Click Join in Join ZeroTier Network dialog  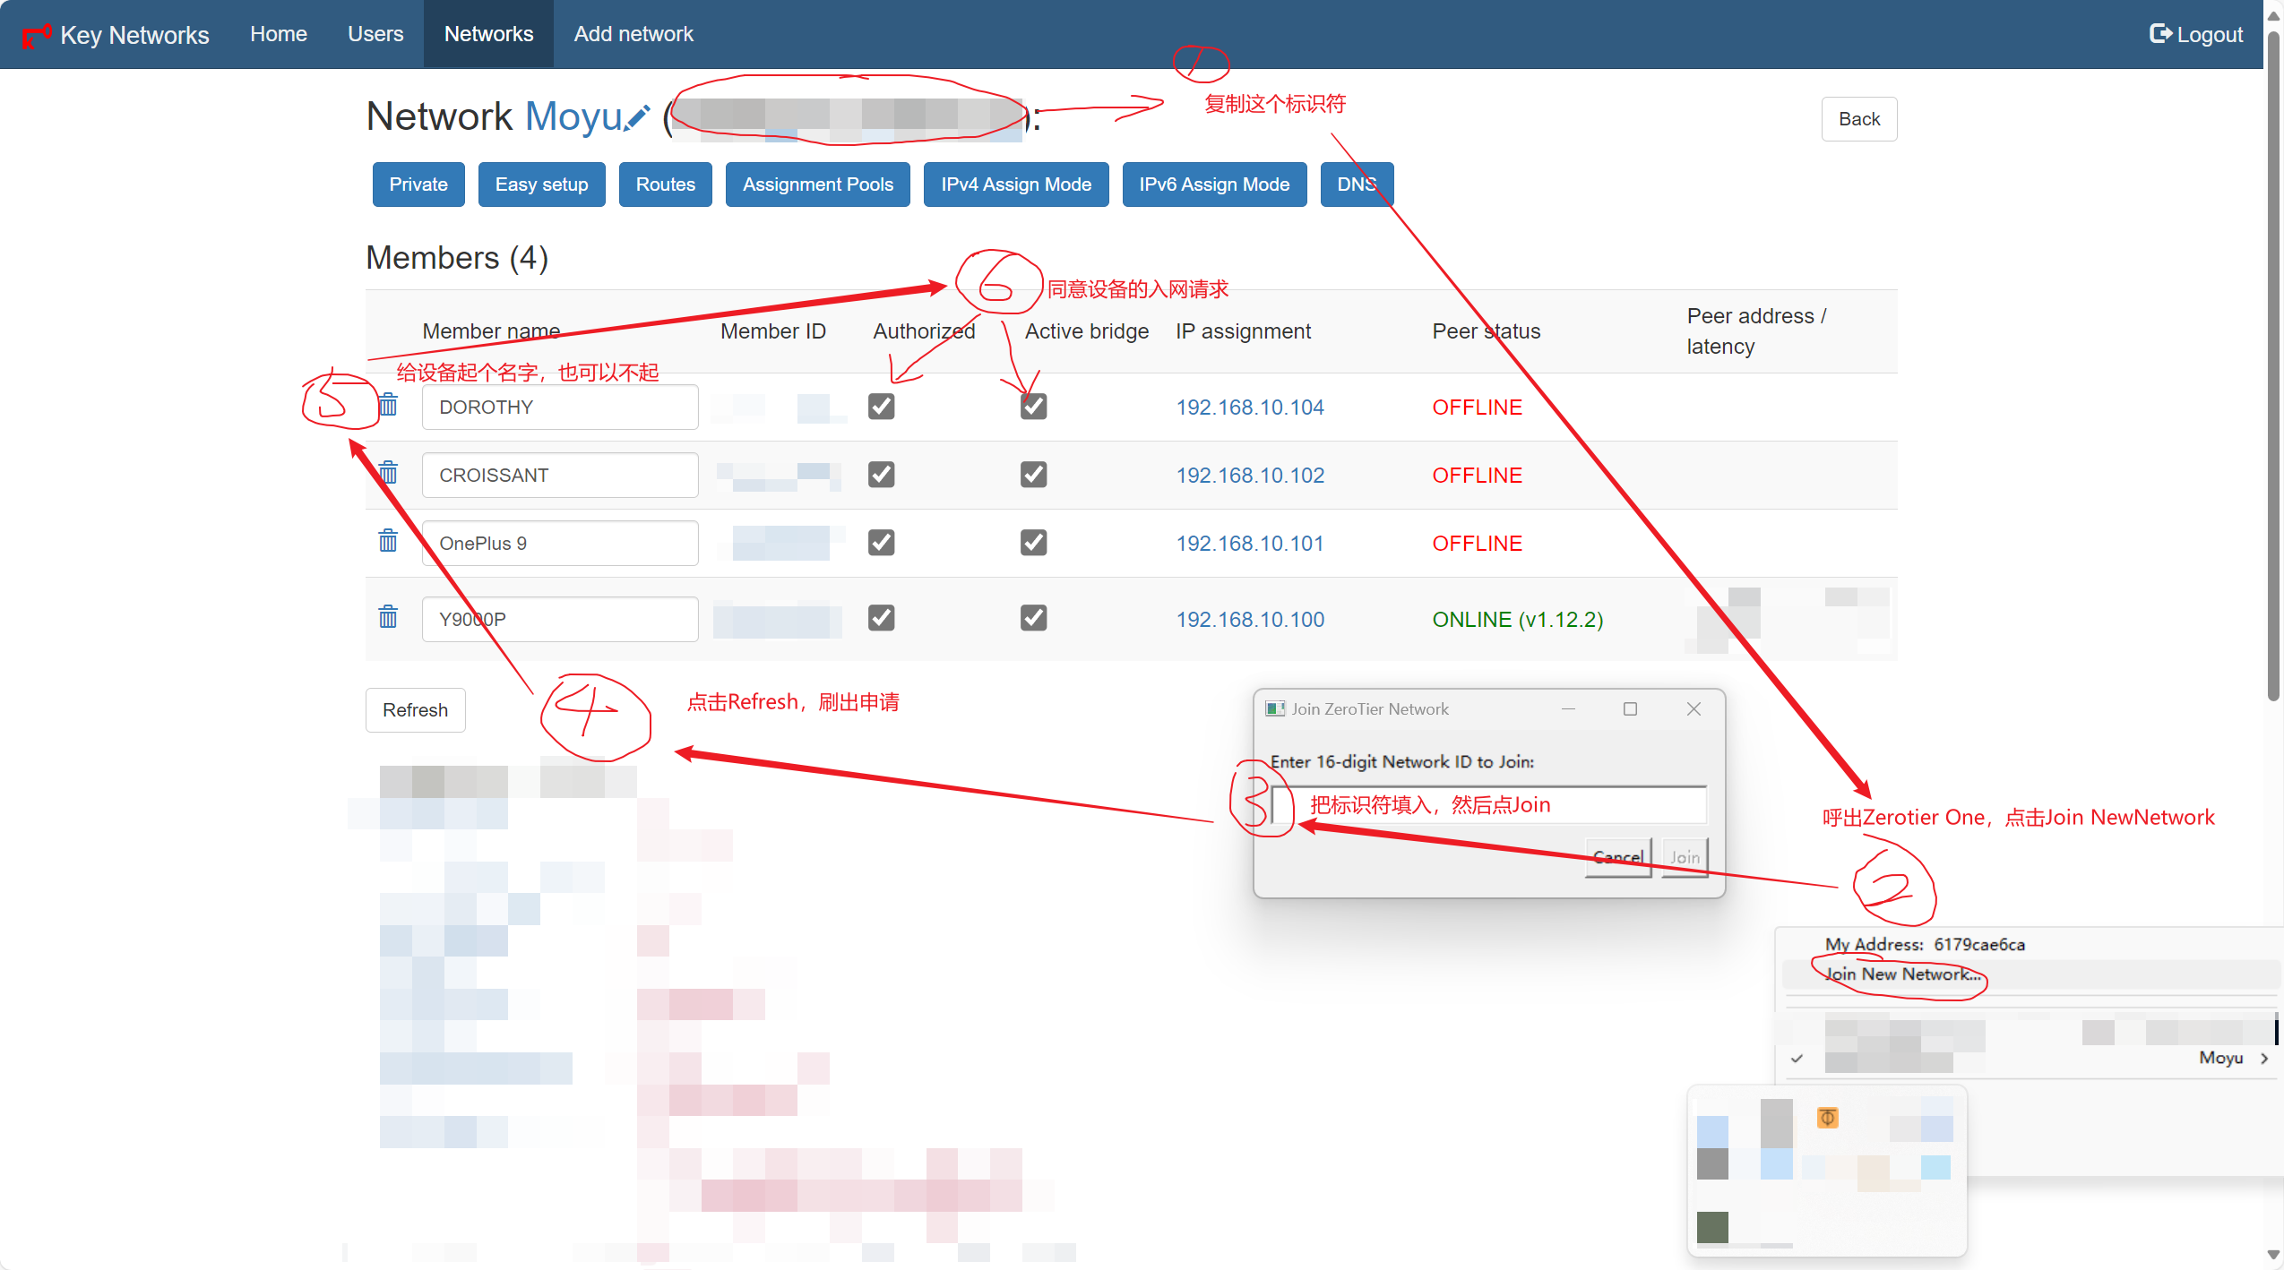pos(1685,858)
